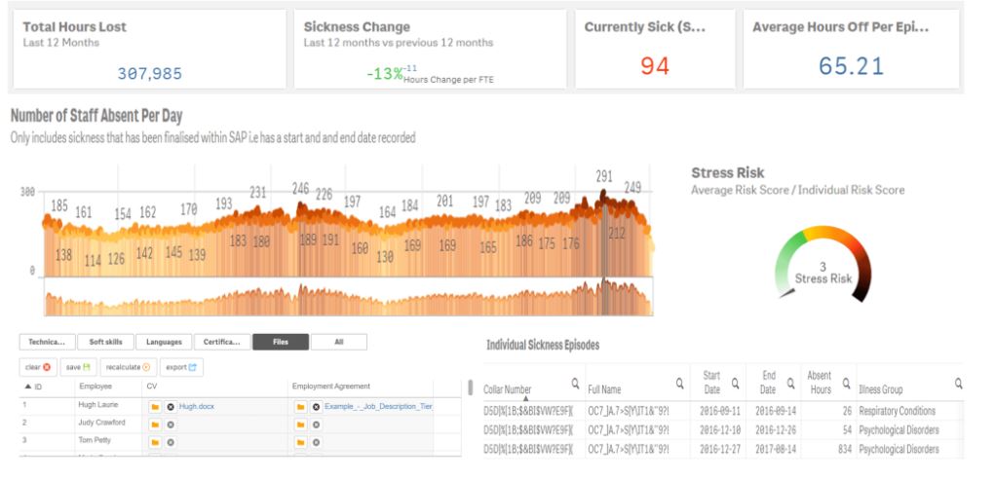Select the Employment Agreement column header
This screenshot has height=480, width=995.
point(330,387)
